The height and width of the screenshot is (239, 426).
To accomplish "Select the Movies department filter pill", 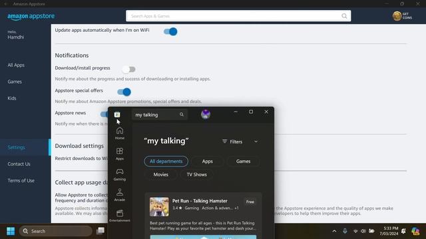I will pyautogui.click(x=161, y=175).
